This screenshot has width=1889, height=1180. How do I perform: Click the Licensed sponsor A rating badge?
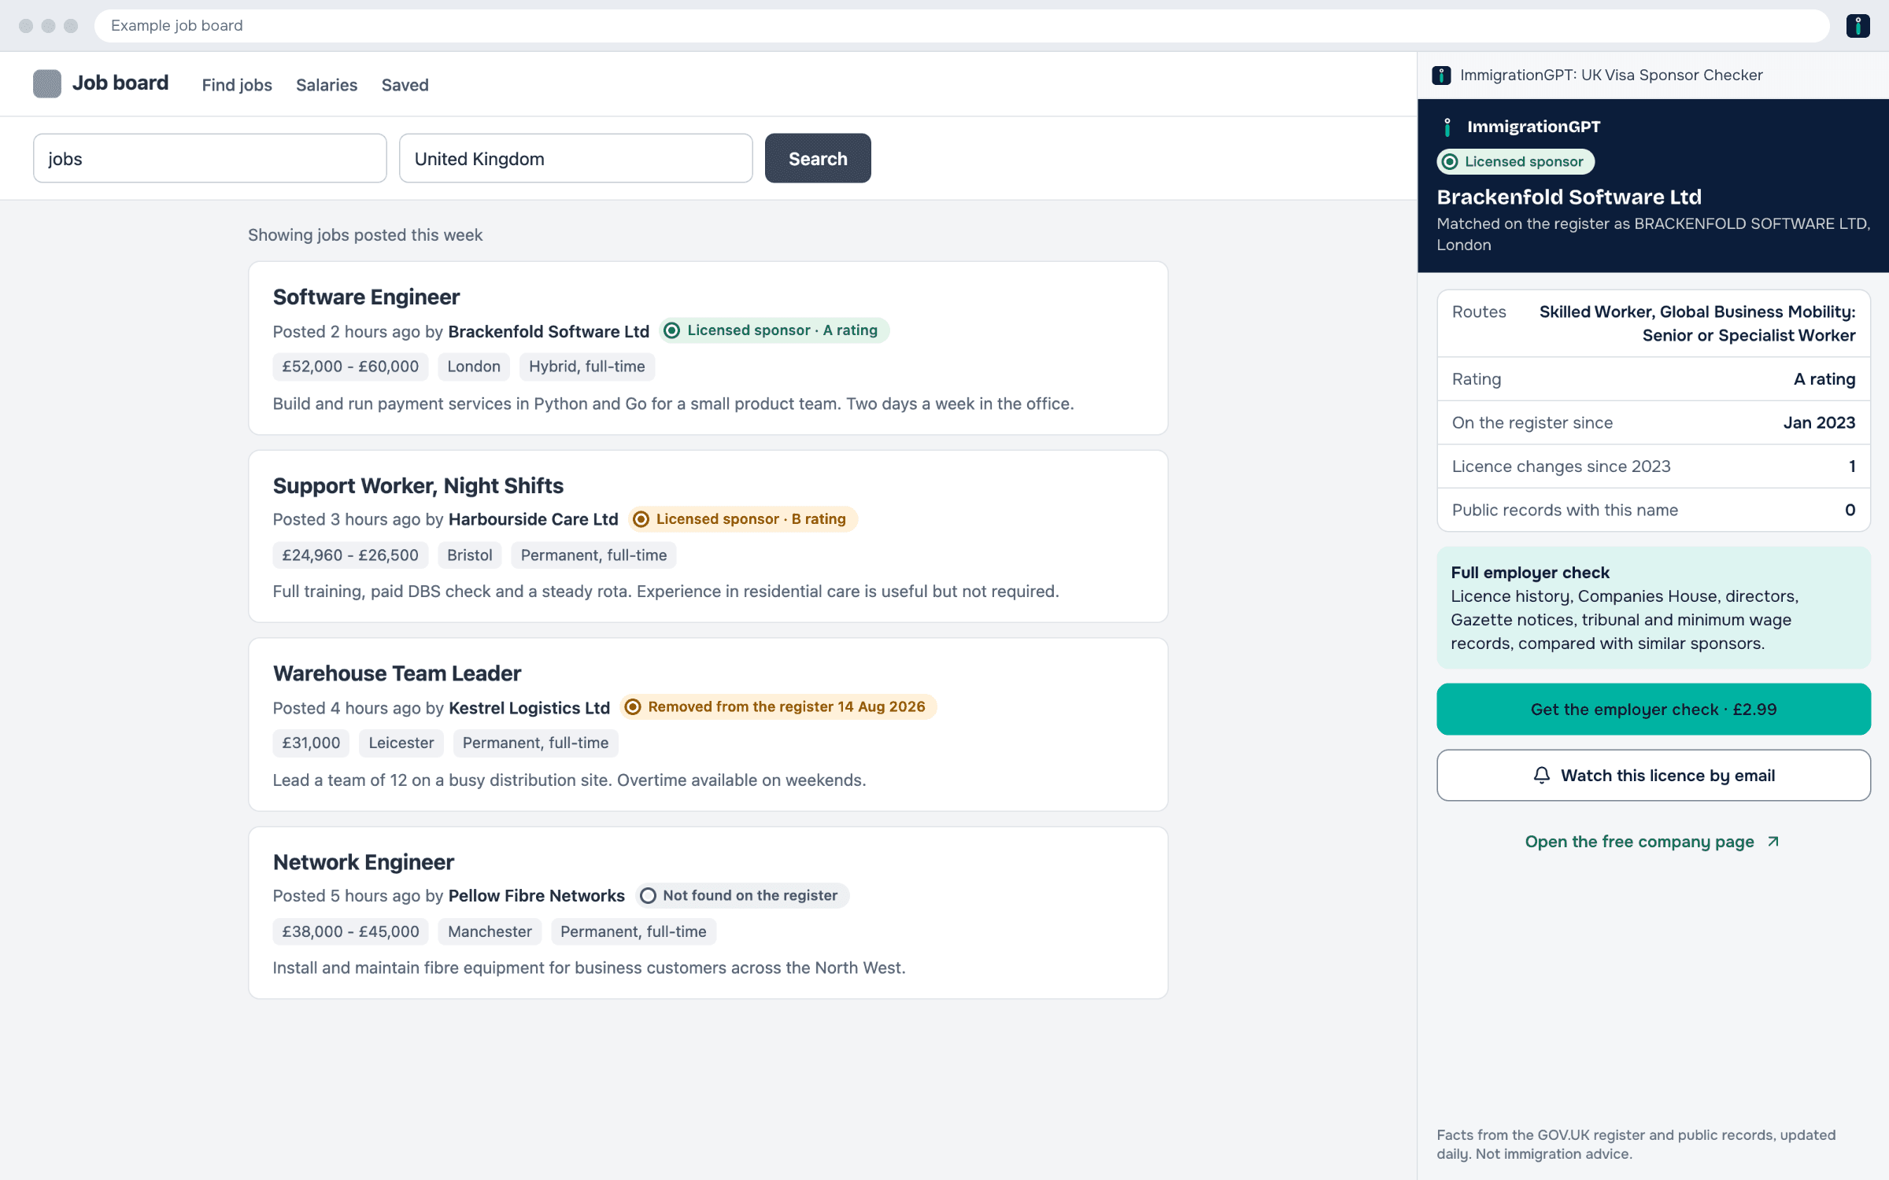774,330
